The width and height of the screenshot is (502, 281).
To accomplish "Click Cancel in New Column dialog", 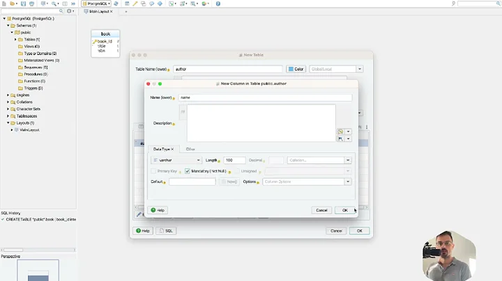I will click(321, 210).
